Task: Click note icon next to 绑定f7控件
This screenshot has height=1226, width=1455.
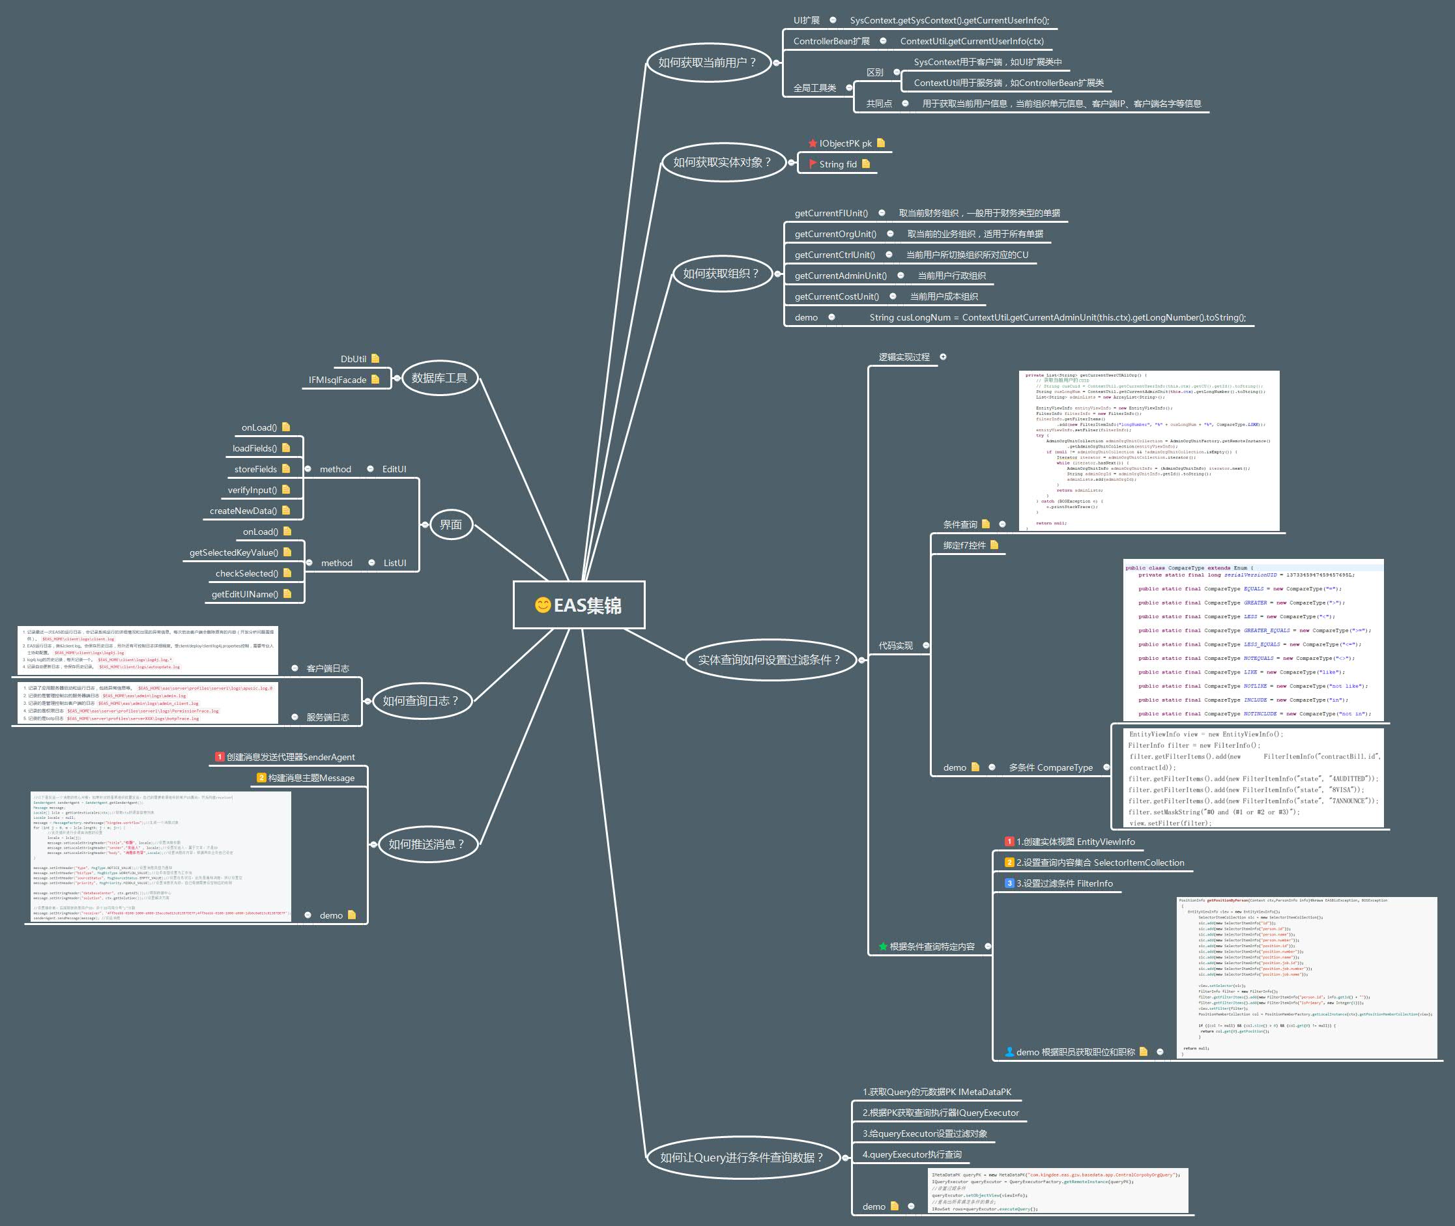Action: 994,545
